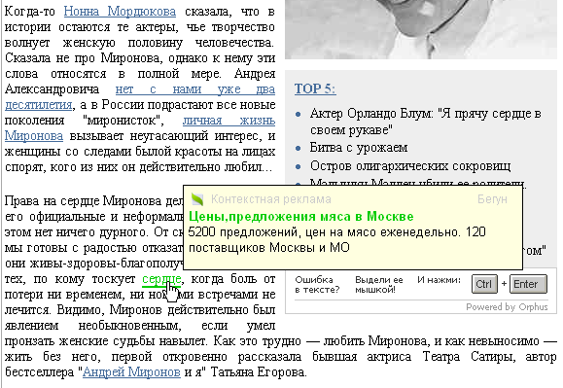Click the green 'сердце' contextual ad word
This screenshot has width=563, height=388.
coord(161,279)
